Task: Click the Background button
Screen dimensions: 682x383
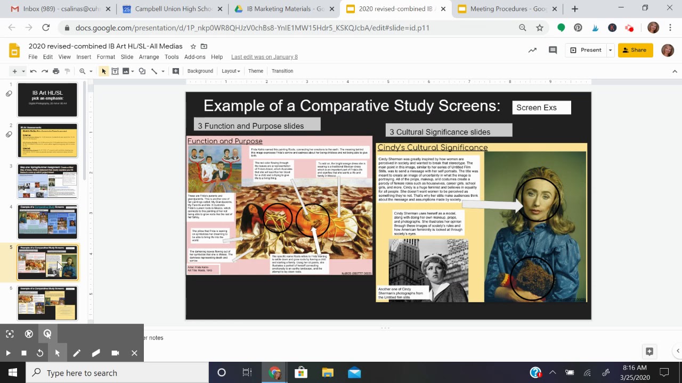Action: click(200, 71)
